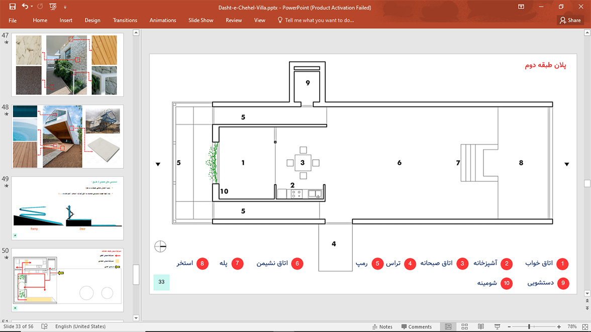Switch to the Home tab
This screenshot has height=332, width=591.
[40, 21]
